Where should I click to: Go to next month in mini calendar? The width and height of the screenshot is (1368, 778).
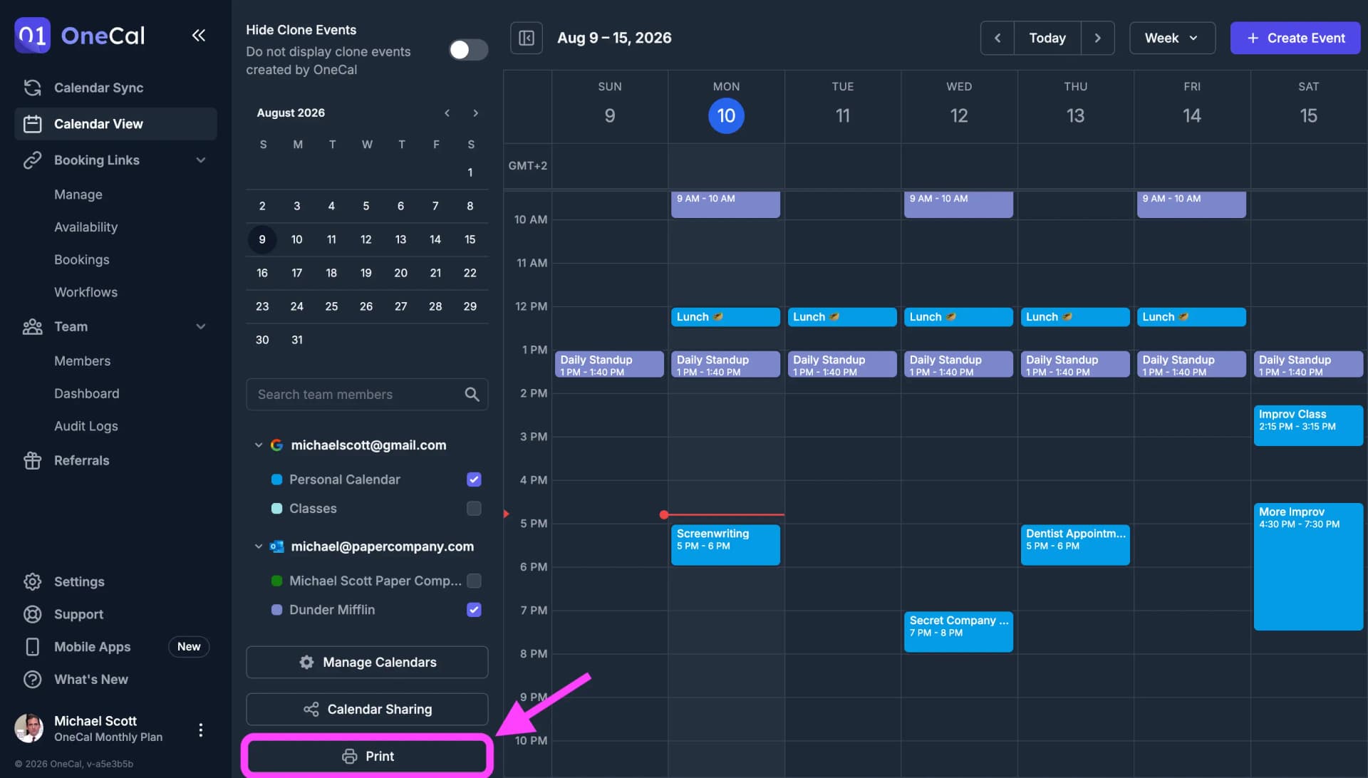[475, 113]
